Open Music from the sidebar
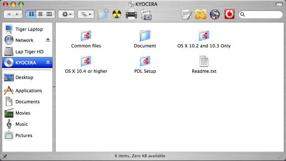This screenshot has height=161, width=286. pos(27,124)
